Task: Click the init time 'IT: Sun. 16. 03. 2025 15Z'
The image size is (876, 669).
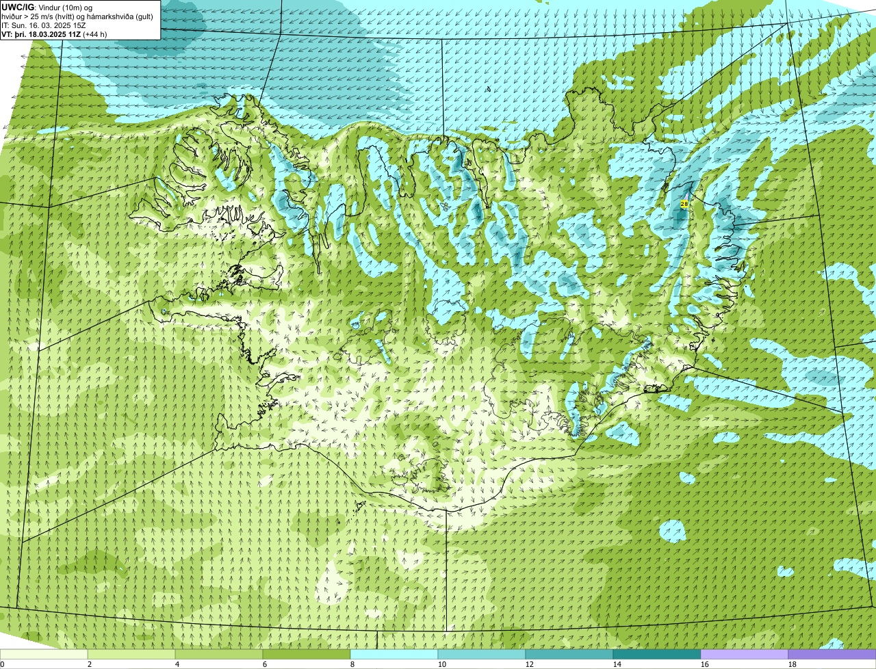Action: pos(44,25)
